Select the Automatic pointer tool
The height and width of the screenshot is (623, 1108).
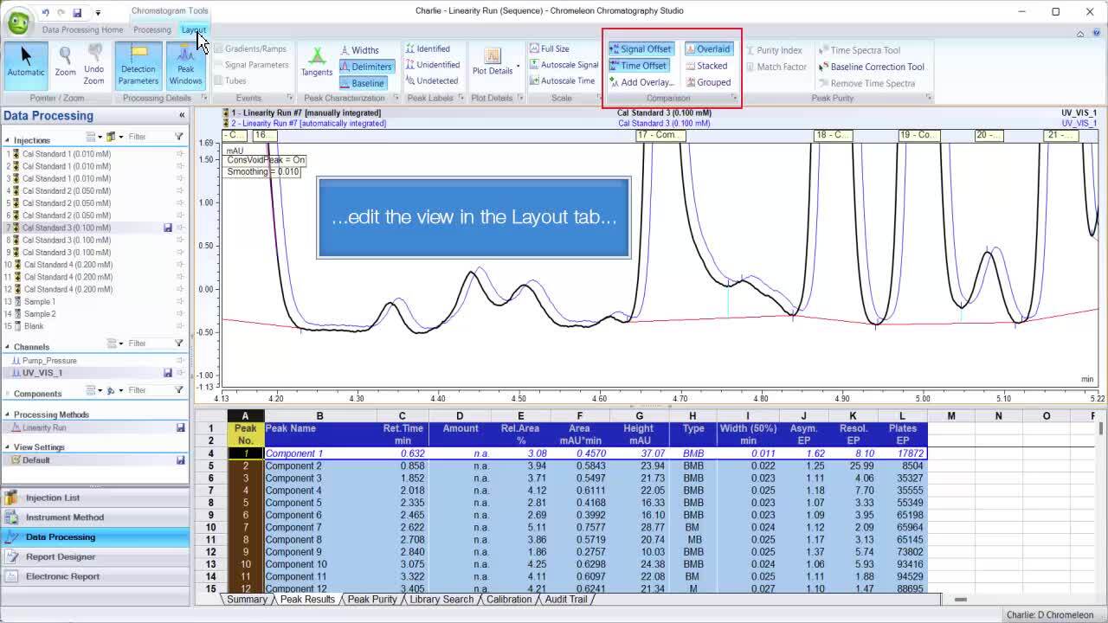coord(26,64)
